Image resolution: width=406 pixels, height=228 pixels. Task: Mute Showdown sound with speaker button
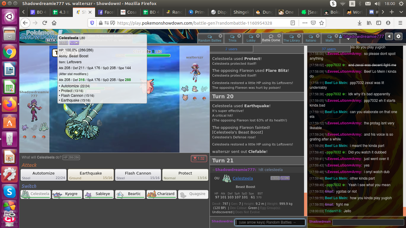(389, 36)
